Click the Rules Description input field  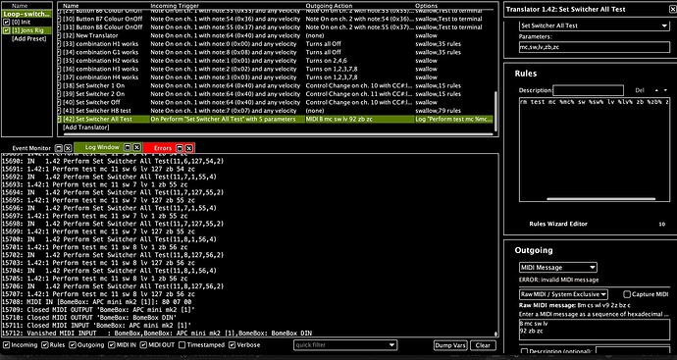[x=588, y=90]
